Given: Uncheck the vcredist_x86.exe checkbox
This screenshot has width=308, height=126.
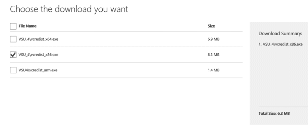Looking at the screenshot, I should click(x=13, y=55).
